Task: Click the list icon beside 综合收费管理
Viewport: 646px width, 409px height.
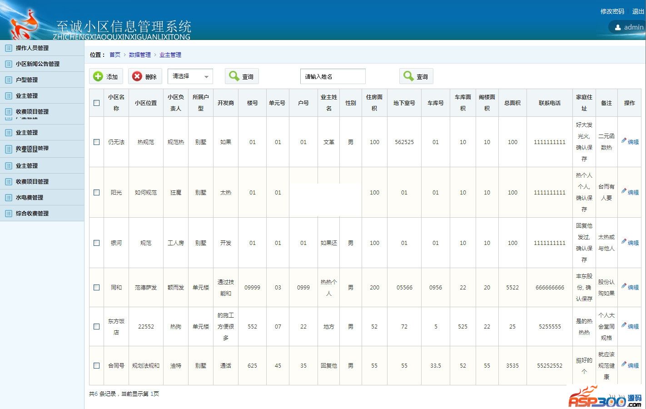Action: 9,213
